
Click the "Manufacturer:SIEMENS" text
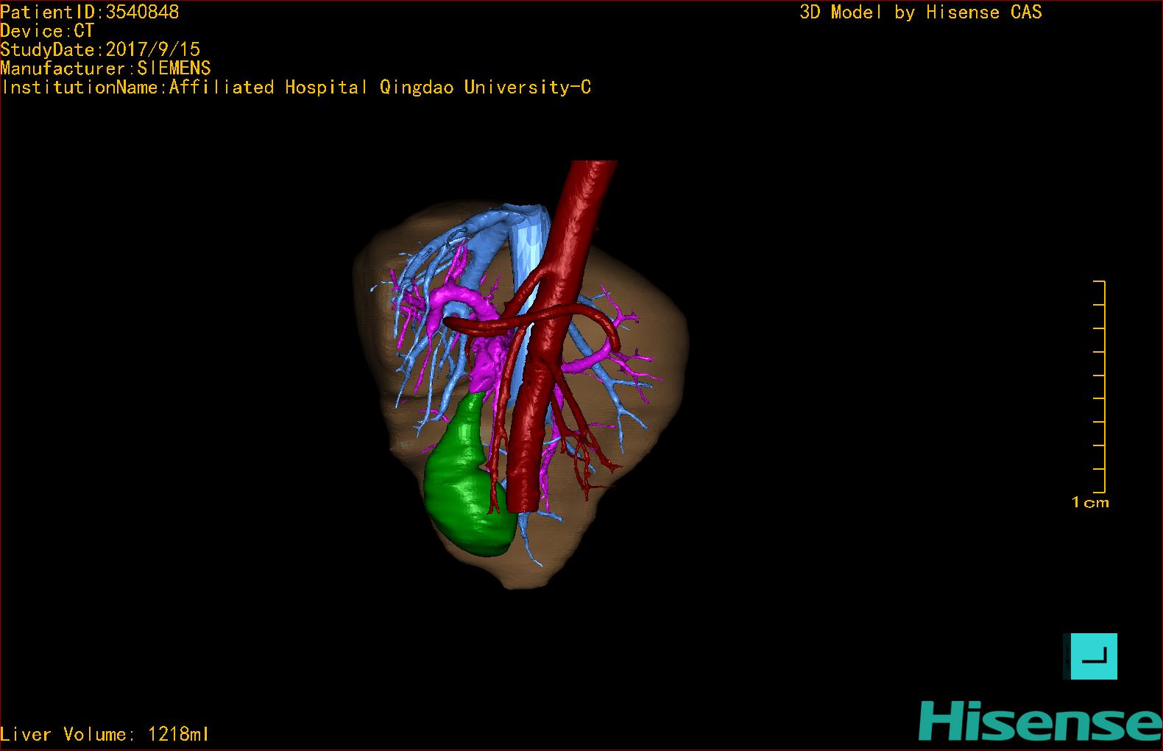106,68
